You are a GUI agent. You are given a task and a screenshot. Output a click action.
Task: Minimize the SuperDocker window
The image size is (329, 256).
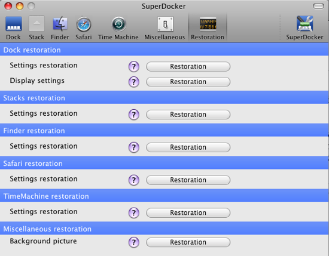(20, 6)
